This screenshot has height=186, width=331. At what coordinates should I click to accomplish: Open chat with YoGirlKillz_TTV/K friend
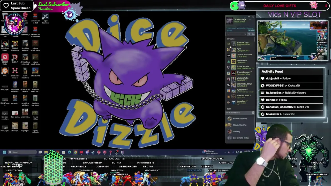click(x=241, y=85)
